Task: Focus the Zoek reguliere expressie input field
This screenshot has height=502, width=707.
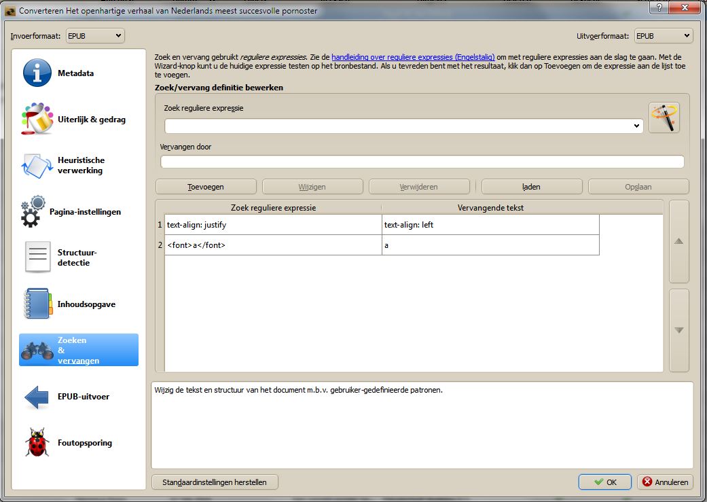Action: click(403, 126)
